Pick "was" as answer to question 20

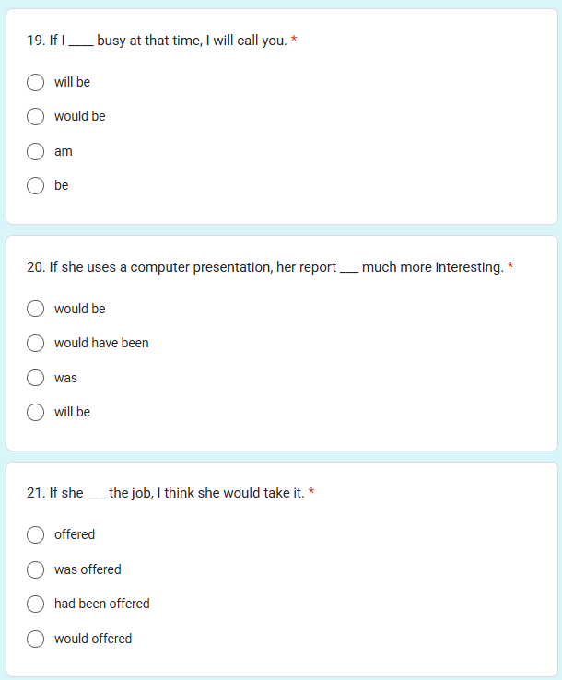(35, 378)
